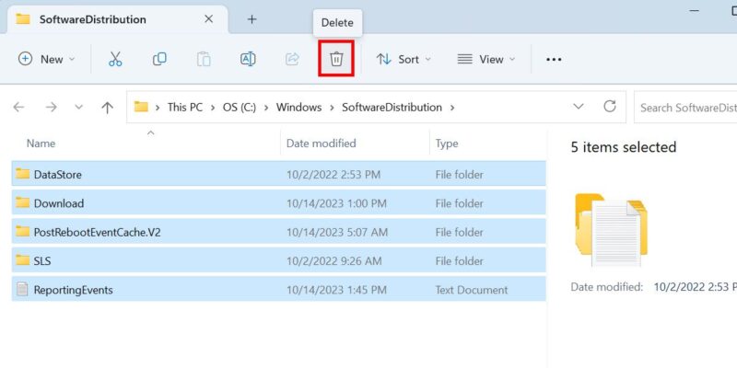Click the Rename icon in toolbar
The width and height of the screenshot is (737, 368).
[248, 59]
